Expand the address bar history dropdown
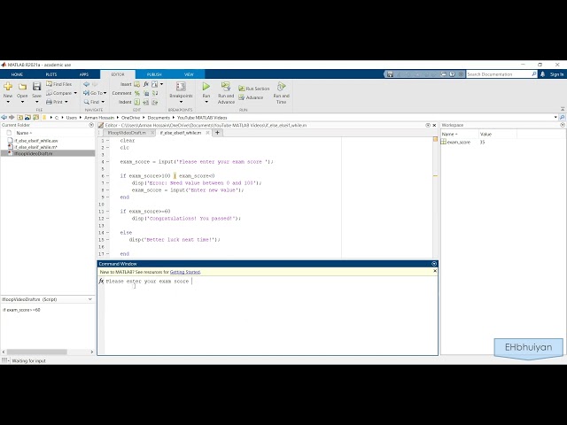Screen dimensions: 567x425 click(555, 118)
